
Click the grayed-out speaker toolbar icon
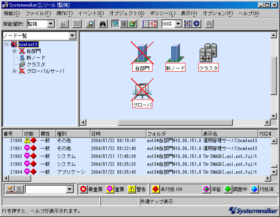coord(209,24)
